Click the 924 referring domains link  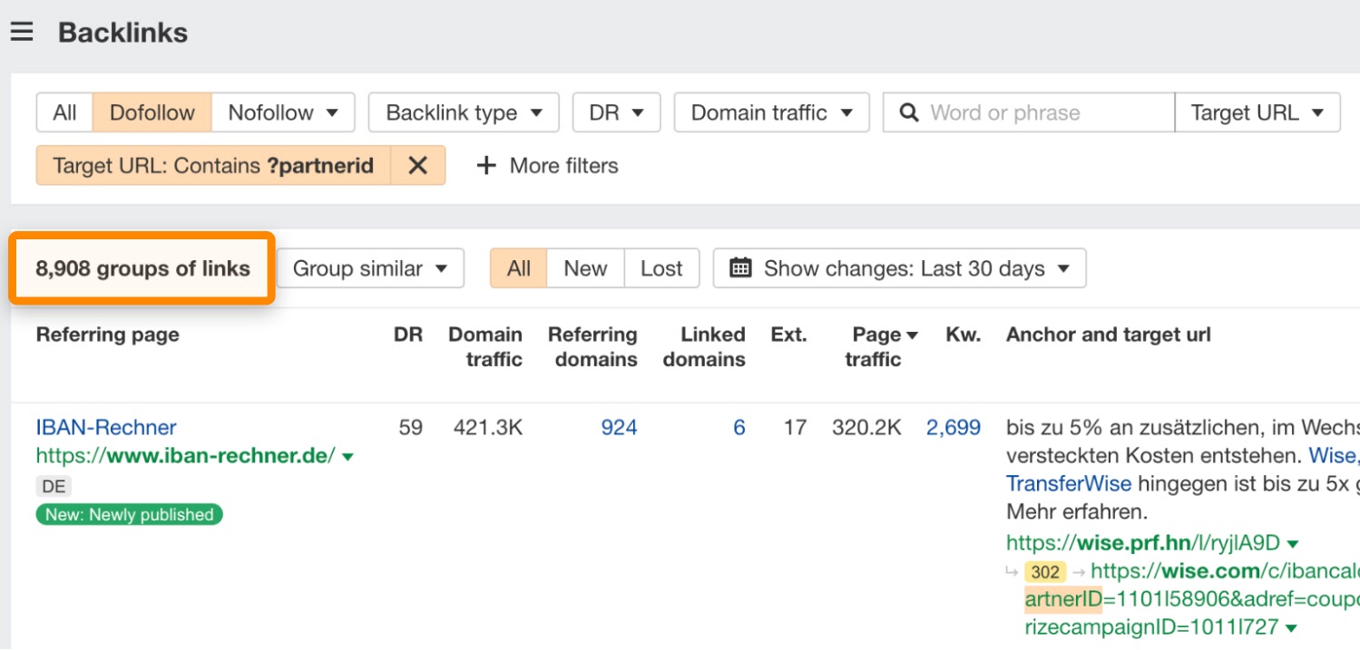point(619,427)
